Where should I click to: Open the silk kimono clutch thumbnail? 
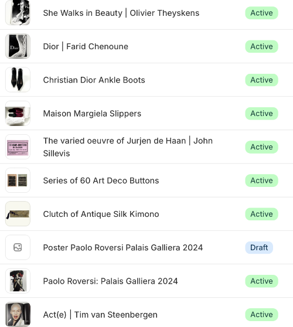pyautogui.click(x=18, y=214)
